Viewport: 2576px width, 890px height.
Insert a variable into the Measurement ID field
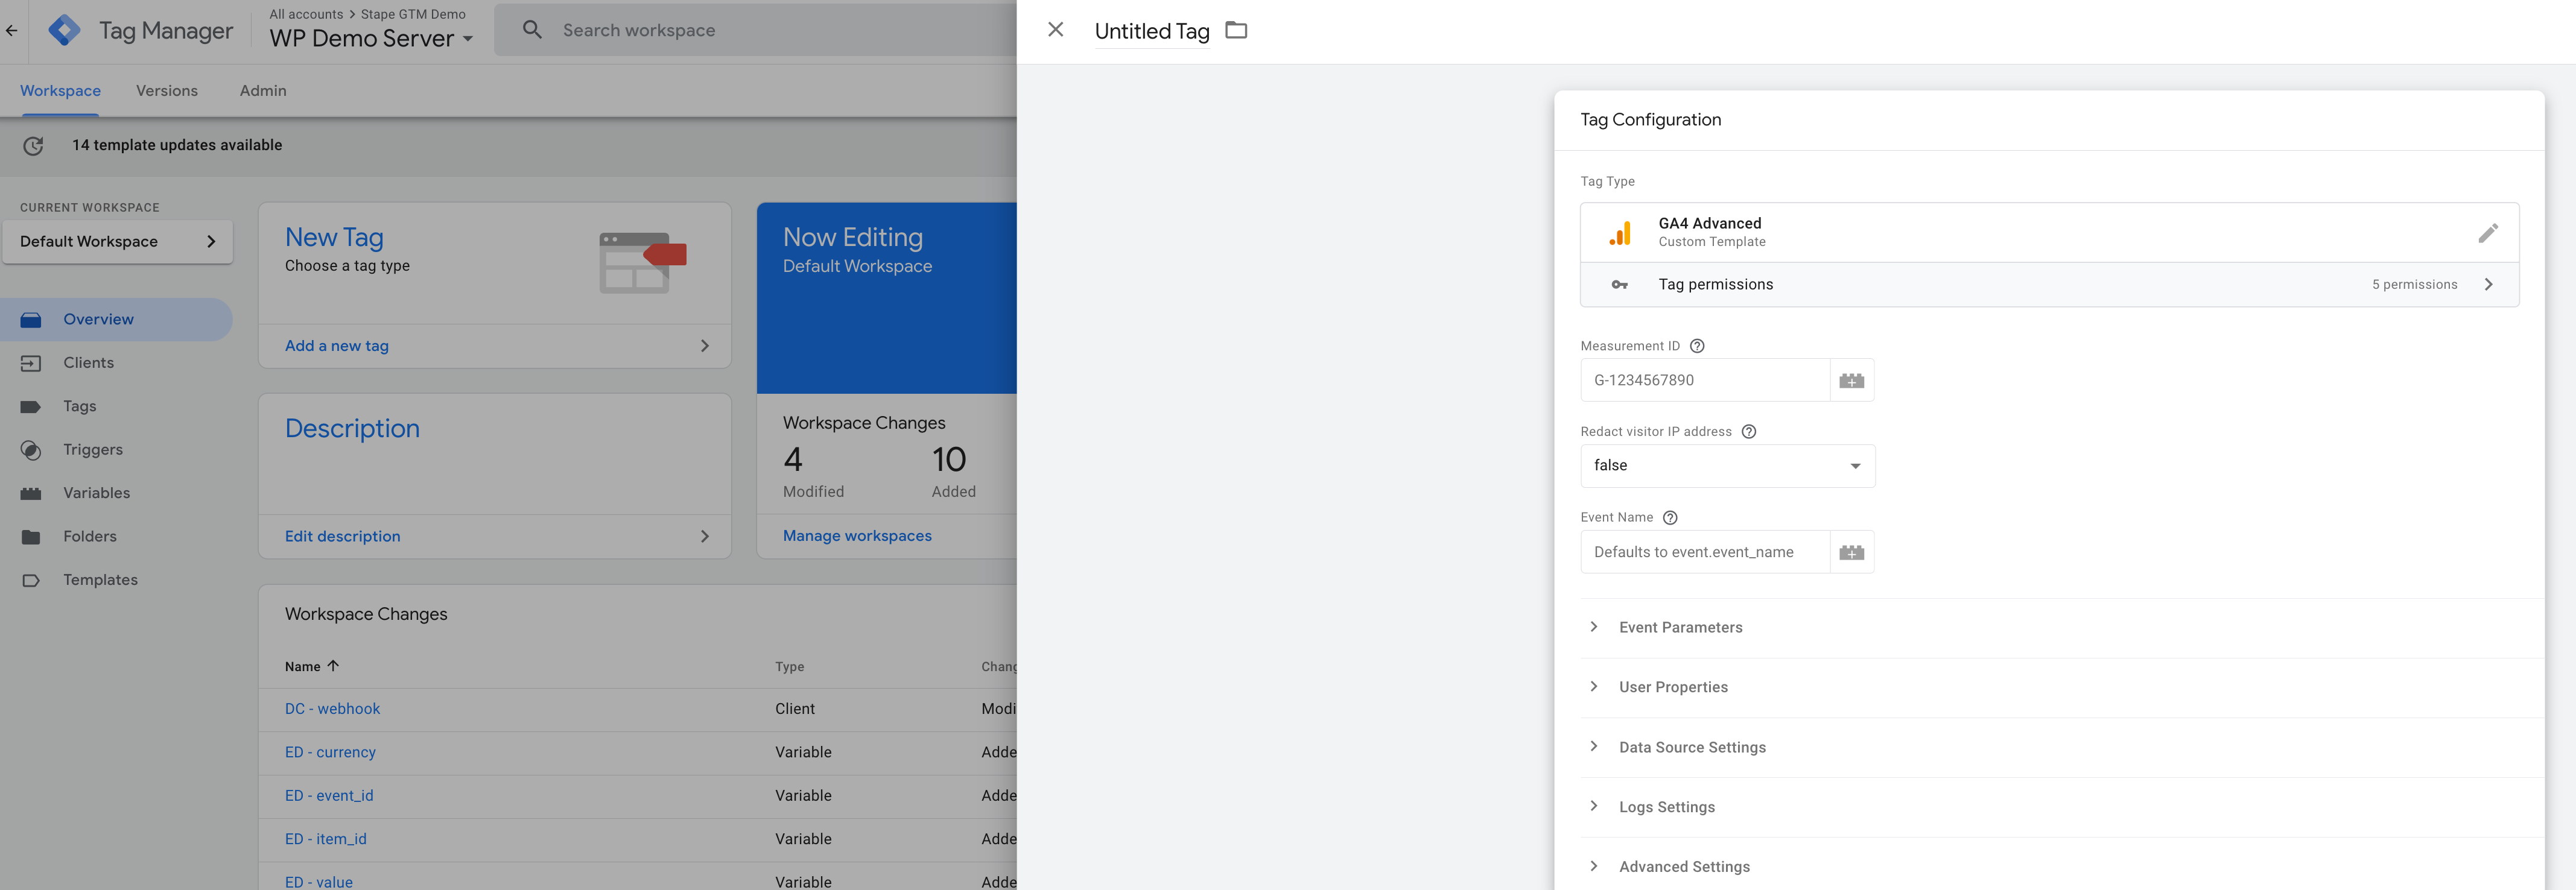point(1852,380)
